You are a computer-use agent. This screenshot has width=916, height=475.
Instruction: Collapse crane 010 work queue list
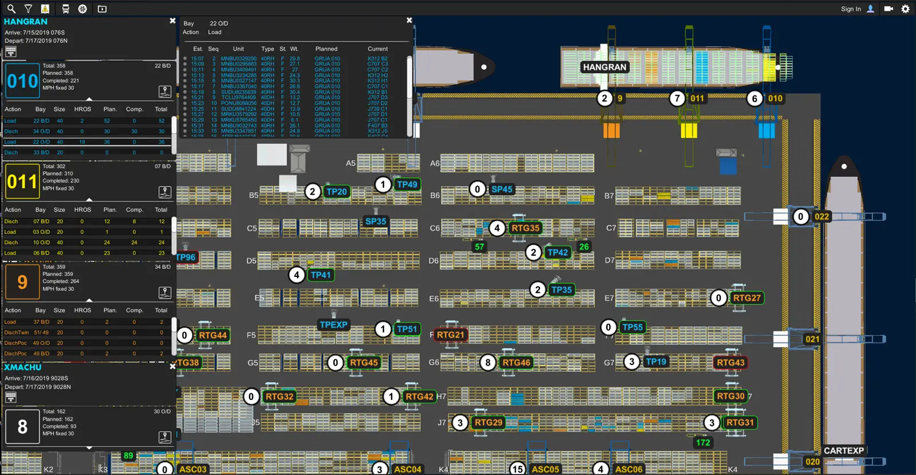89,99
